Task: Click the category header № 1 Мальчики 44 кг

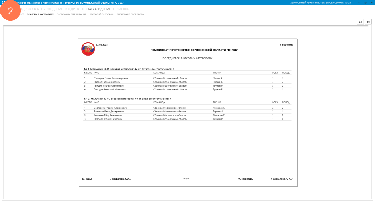Action: point(123,69)
